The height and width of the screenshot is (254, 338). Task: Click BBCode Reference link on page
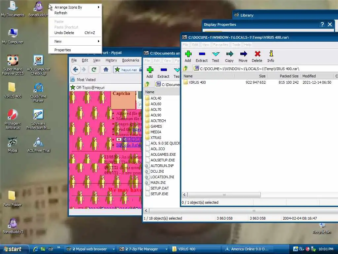129,145
